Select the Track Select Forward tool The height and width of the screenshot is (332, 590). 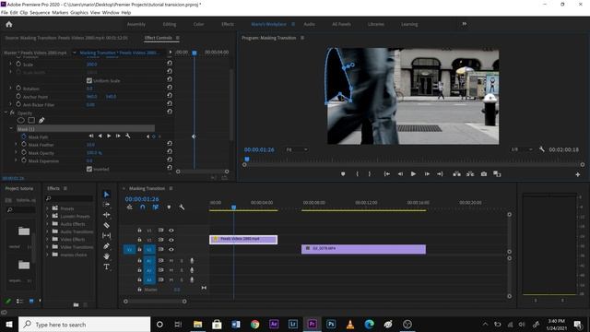click(107, 205)
